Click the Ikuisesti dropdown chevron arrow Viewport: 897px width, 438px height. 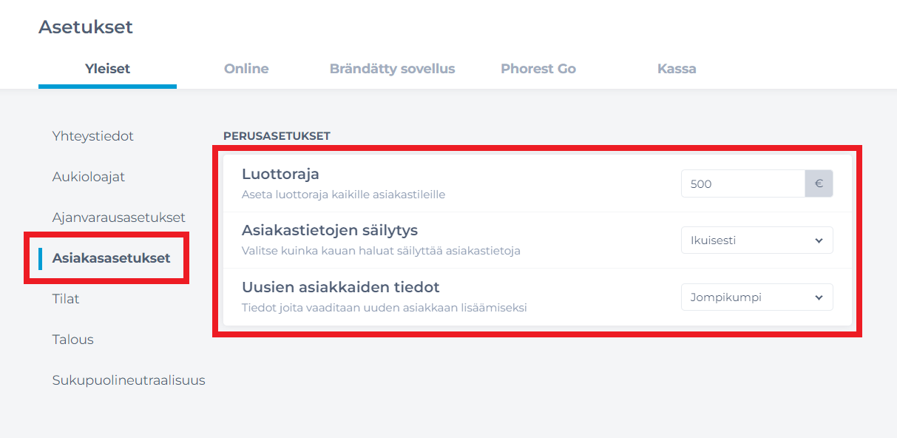pos(819,240)
